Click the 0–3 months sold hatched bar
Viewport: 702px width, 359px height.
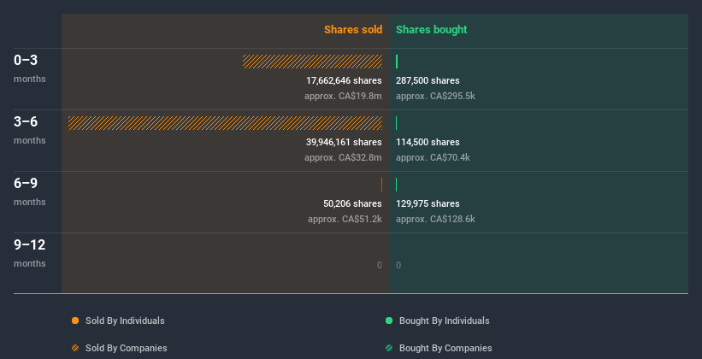[x=312, y=62]
